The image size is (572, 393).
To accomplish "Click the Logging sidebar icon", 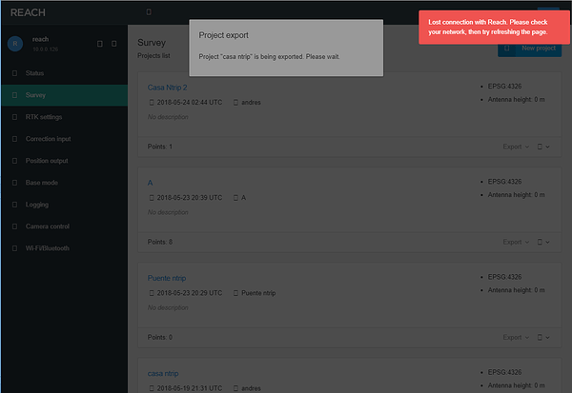I will 14,205.
